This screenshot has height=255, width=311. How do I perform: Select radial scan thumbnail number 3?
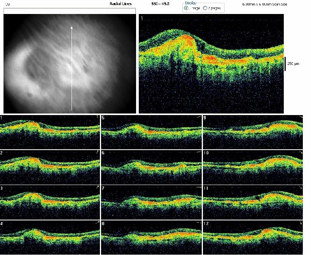click(50, 202)
